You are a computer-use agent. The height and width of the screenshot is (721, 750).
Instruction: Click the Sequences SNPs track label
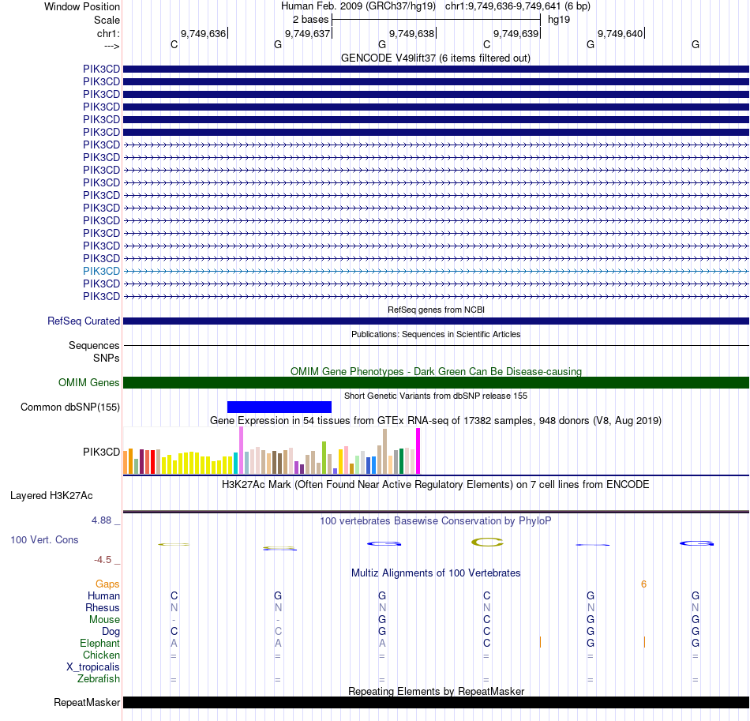tap(94, 351)
